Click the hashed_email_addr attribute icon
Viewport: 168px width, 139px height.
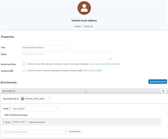22,98
